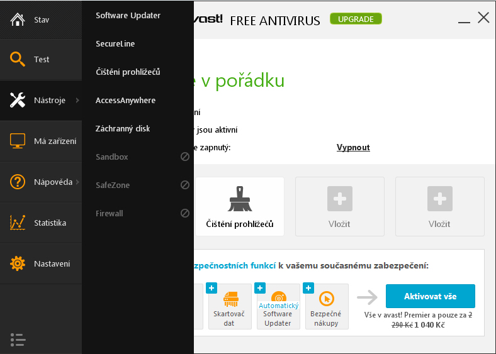Click the FREE ANTIVIRUS title text
Screen dimensions: 496x354
pyautogui.click(x=275, y=21)
